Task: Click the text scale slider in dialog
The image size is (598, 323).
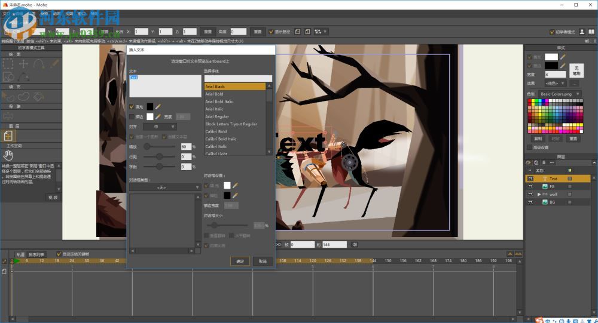Action: 160,146
